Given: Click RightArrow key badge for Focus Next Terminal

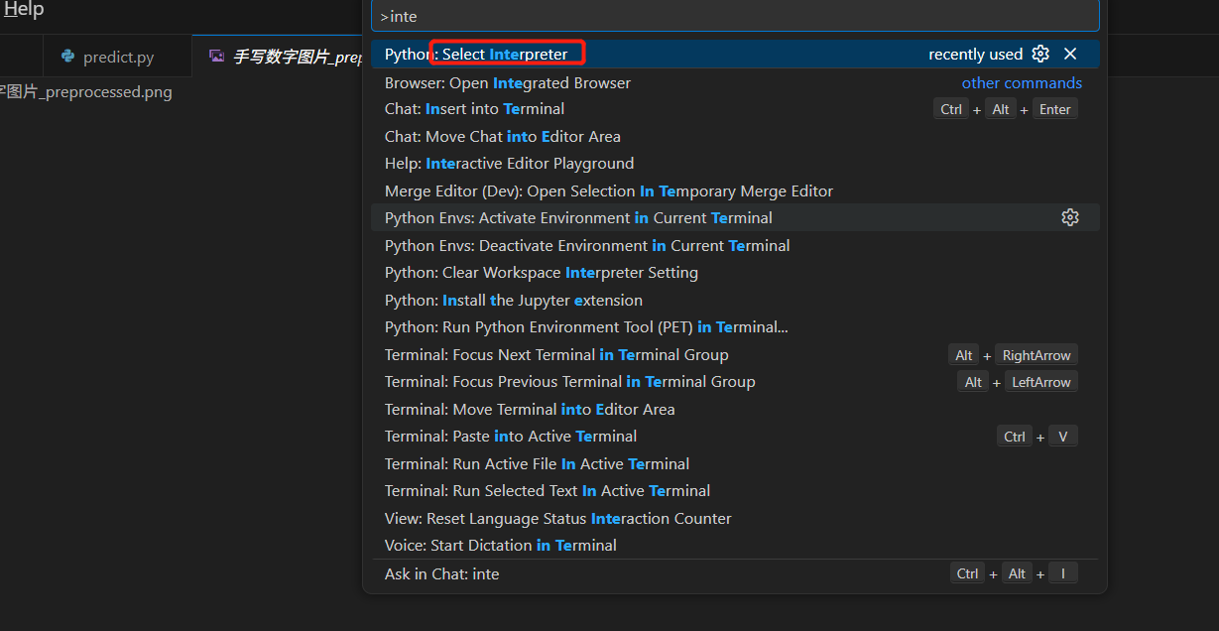Looking at the screenshot, I should (x=1036, y=355).
